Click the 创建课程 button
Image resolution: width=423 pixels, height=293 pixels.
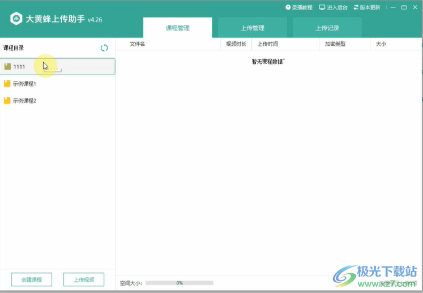(32, 279)
